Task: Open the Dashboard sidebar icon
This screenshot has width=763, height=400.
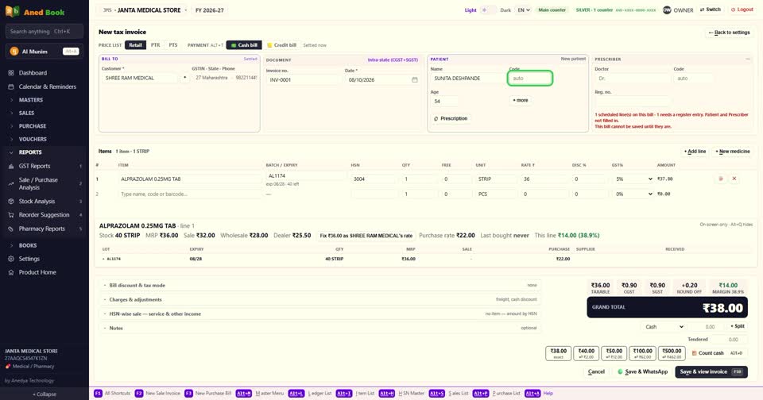Action: pyautogui.click(x=10, y=73)
